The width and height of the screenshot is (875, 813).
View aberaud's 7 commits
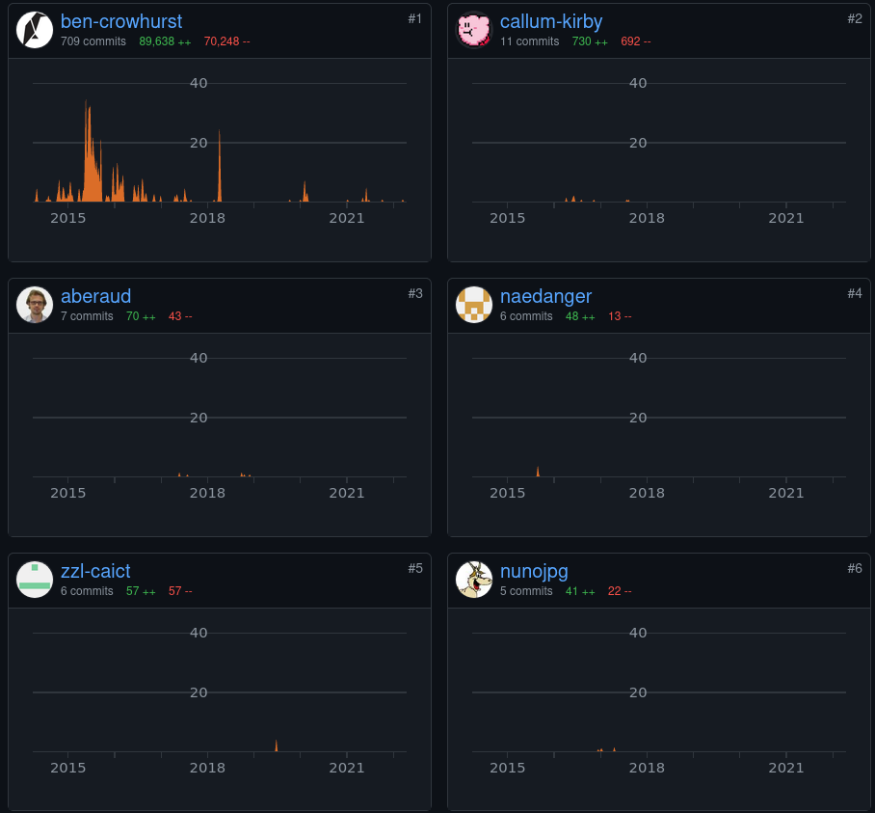tap(87, 316)
